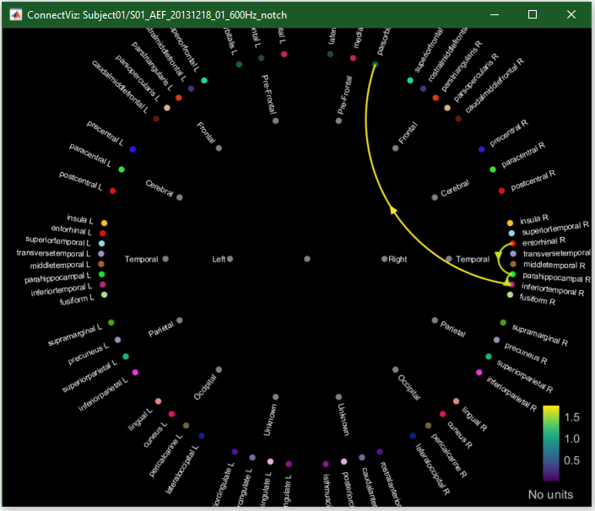Select the red postcentral R node
Viewport: 595px width, 511px height.
click(x=501, y=190)
